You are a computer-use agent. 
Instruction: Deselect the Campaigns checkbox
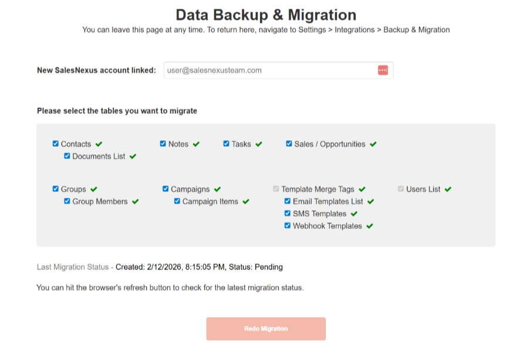(x=166, y=189)
